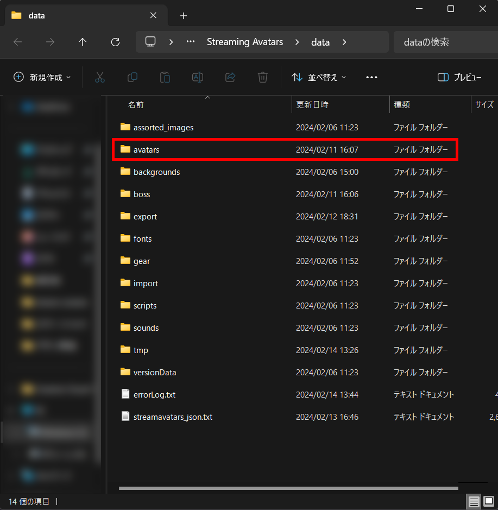Go up one folder level
The height and width of the screenshot is (510, 498).
click(x=83, y=42)
